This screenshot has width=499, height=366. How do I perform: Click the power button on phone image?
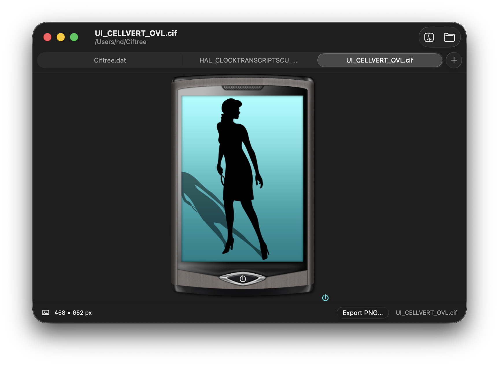point(243,279)
